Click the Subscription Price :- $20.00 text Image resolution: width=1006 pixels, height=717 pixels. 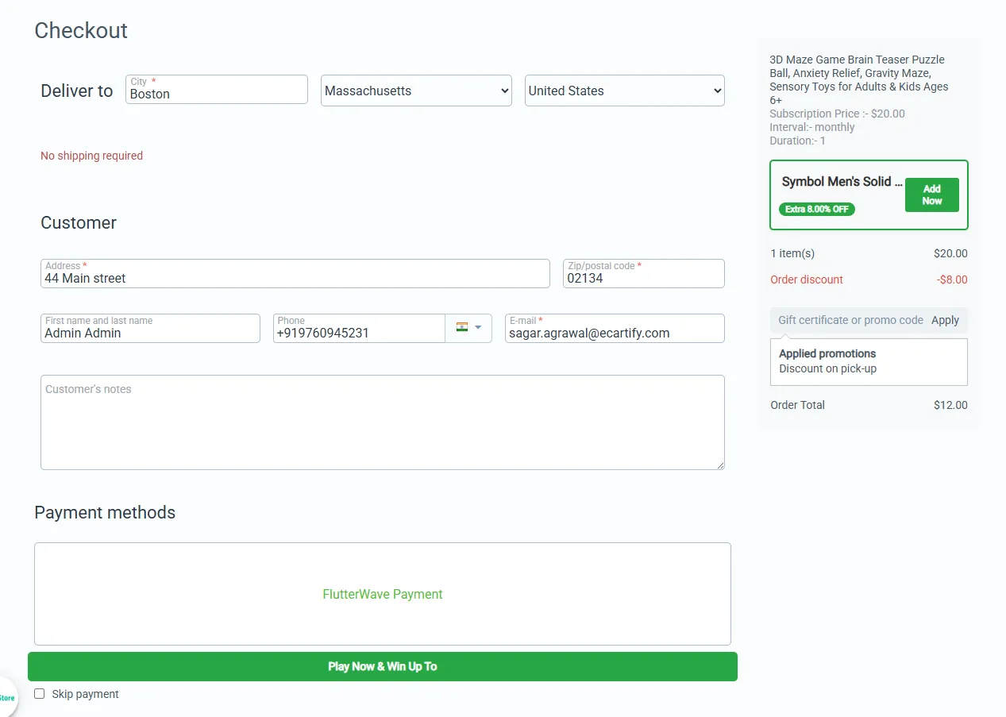click(x=837, y=114)
